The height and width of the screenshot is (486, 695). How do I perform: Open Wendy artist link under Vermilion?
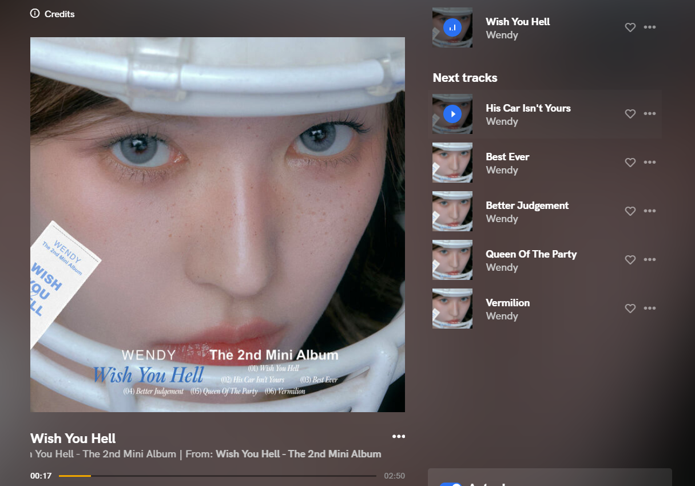[502, 316]
